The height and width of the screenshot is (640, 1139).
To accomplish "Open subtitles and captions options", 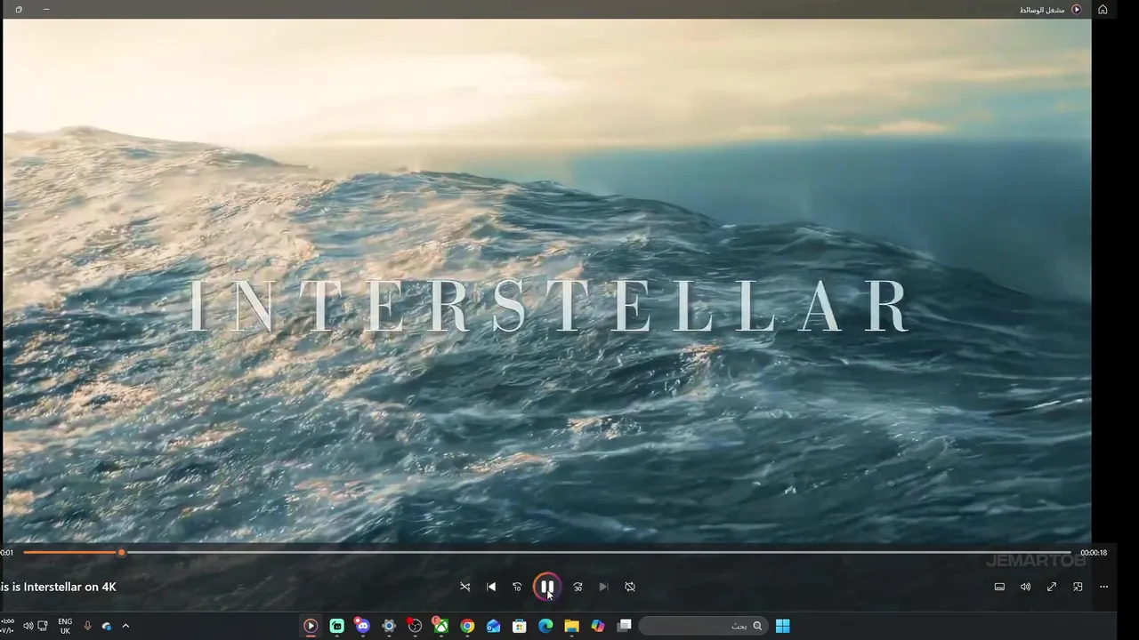I will click(999, 587).
